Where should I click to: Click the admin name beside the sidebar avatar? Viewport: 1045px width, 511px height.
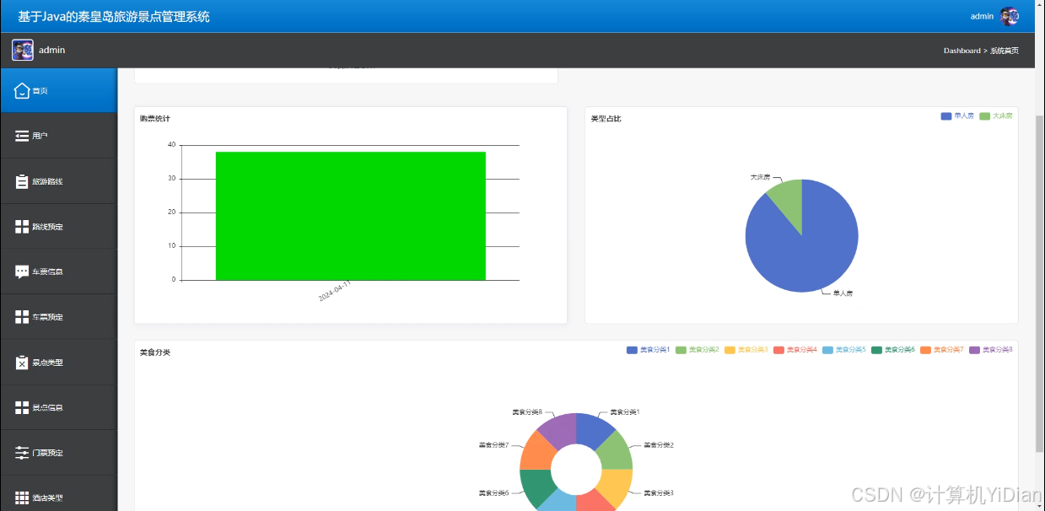51,50
